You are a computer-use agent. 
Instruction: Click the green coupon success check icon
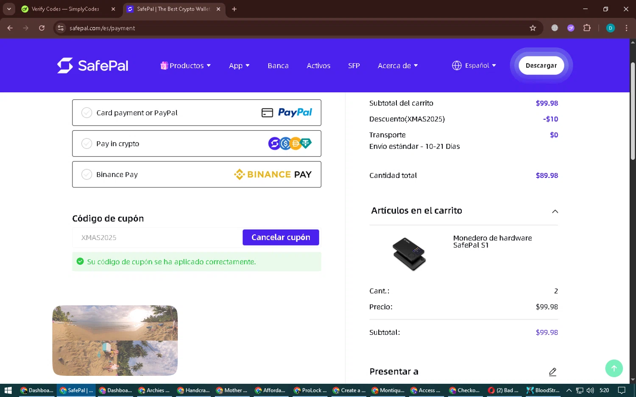[80, 262]
